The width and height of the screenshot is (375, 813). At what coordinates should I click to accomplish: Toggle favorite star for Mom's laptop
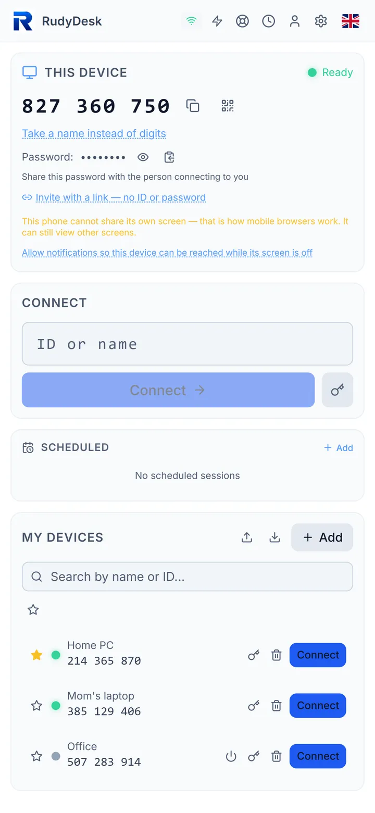[x=36, y=706]
